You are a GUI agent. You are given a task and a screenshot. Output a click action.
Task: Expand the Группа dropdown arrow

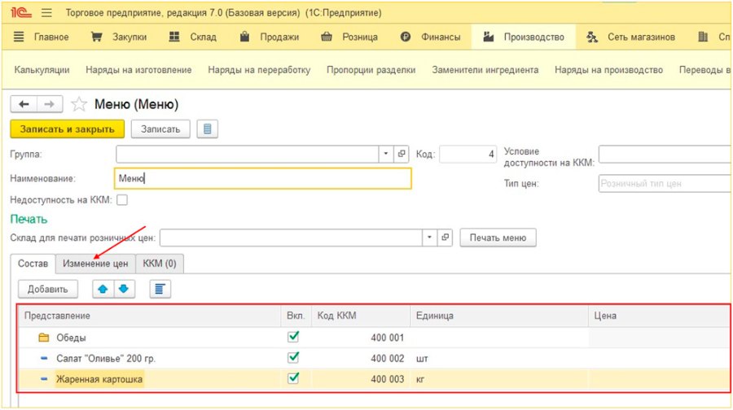[386, 154]
